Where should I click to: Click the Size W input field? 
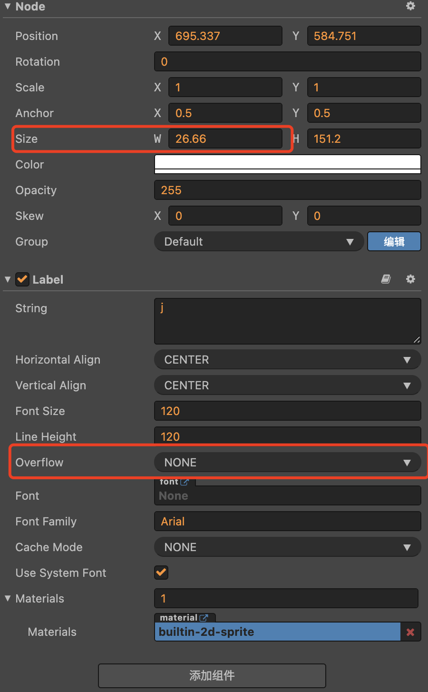[x=225, y=139]
